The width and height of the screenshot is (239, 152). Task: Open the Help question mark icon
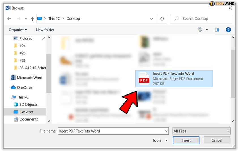point(228,30)
